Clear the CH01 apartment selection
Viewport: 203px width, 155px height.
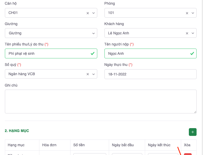[x=87, y=13]
